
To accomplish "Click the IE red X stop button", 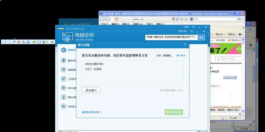I will [x=186, y=19].
